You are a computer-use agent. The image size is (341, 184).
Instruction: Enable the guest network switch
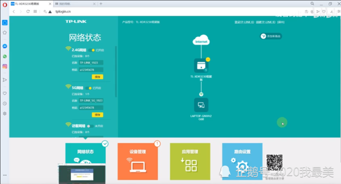90,126
